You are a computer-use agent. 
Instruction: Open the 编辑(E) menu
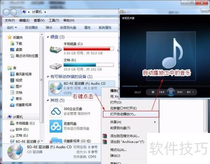[x=24, y=21]
